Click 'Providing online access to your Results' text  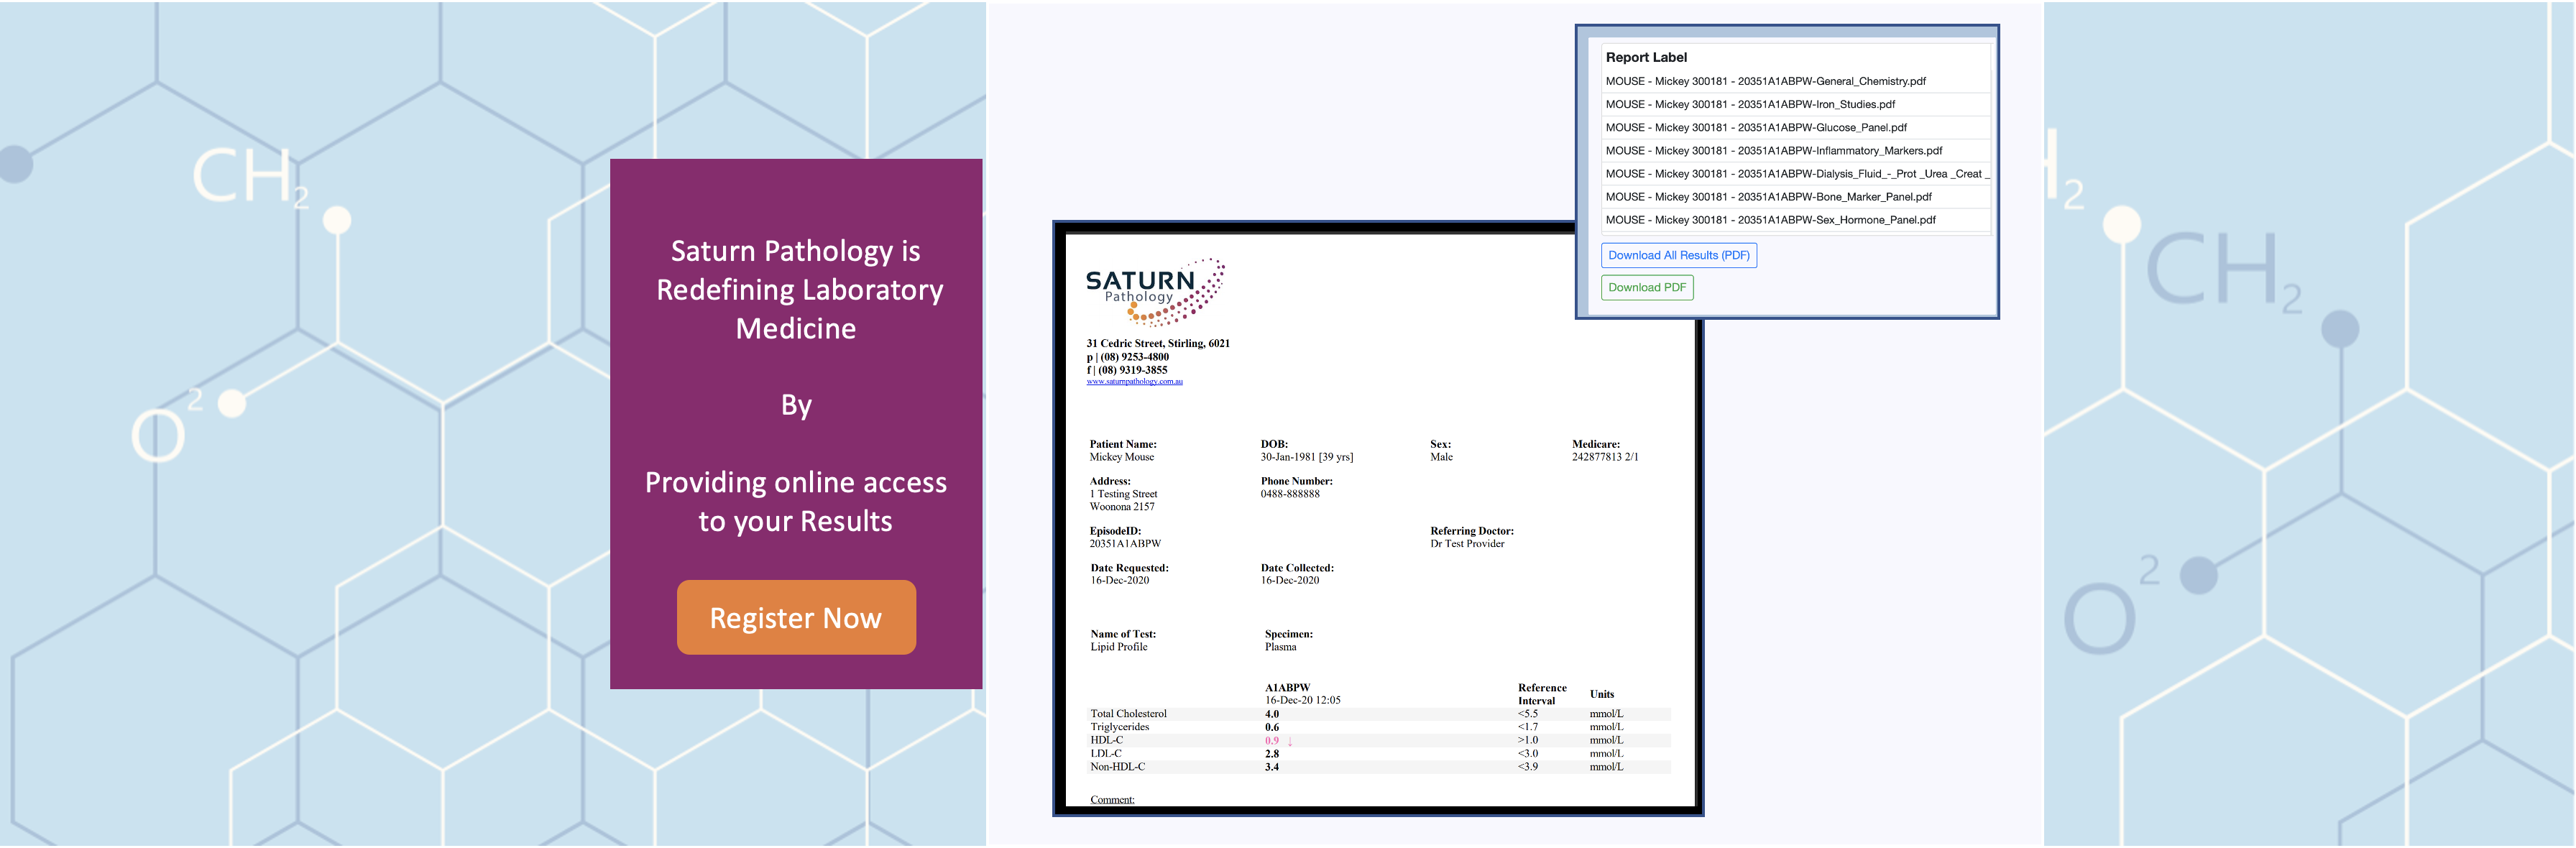pyautogui.click(x=796, y=501)
